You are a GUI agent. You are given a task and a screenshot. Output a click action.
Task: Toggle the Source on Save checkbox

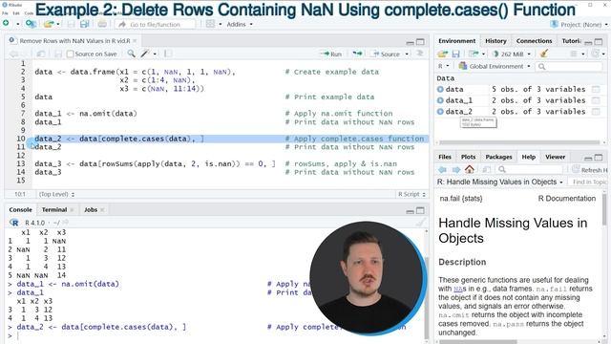[x=70, y=54]
